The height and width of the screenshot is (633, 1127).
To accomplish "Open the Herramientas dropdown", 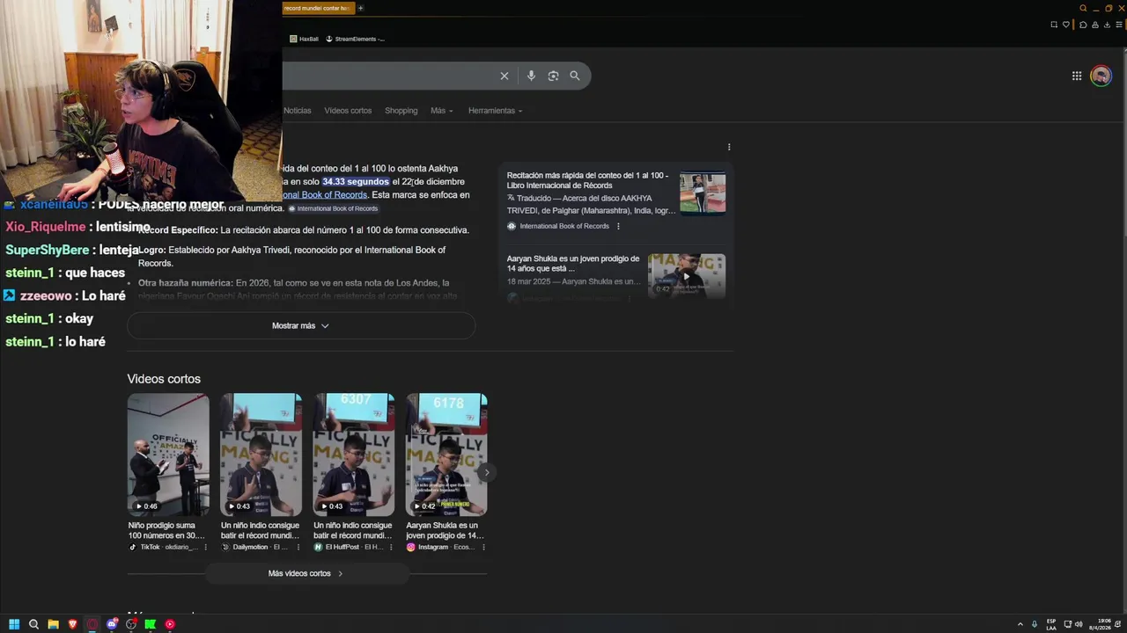I will coord(495,111).
